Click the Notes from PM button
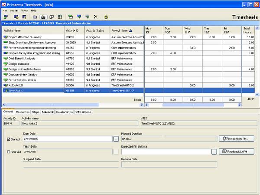The height and width of the screenshot is (195, 260). (237, 139)
